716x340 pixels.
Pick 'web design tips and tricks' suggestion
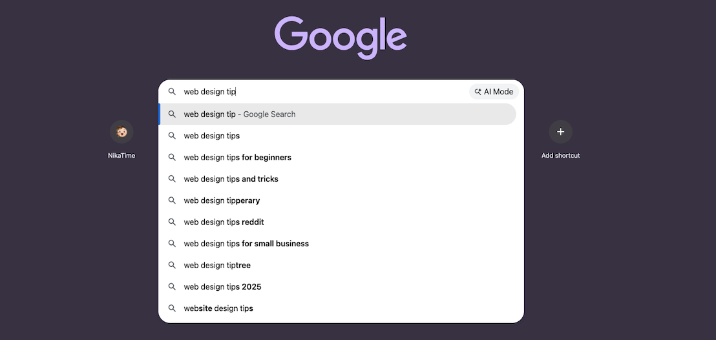pyautogui.click(x=231, y=179)
